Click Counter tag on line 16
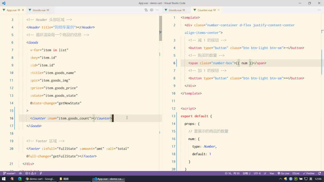This screenshot has width=324, height=182. pyautogui.click(x=39, y=118)
